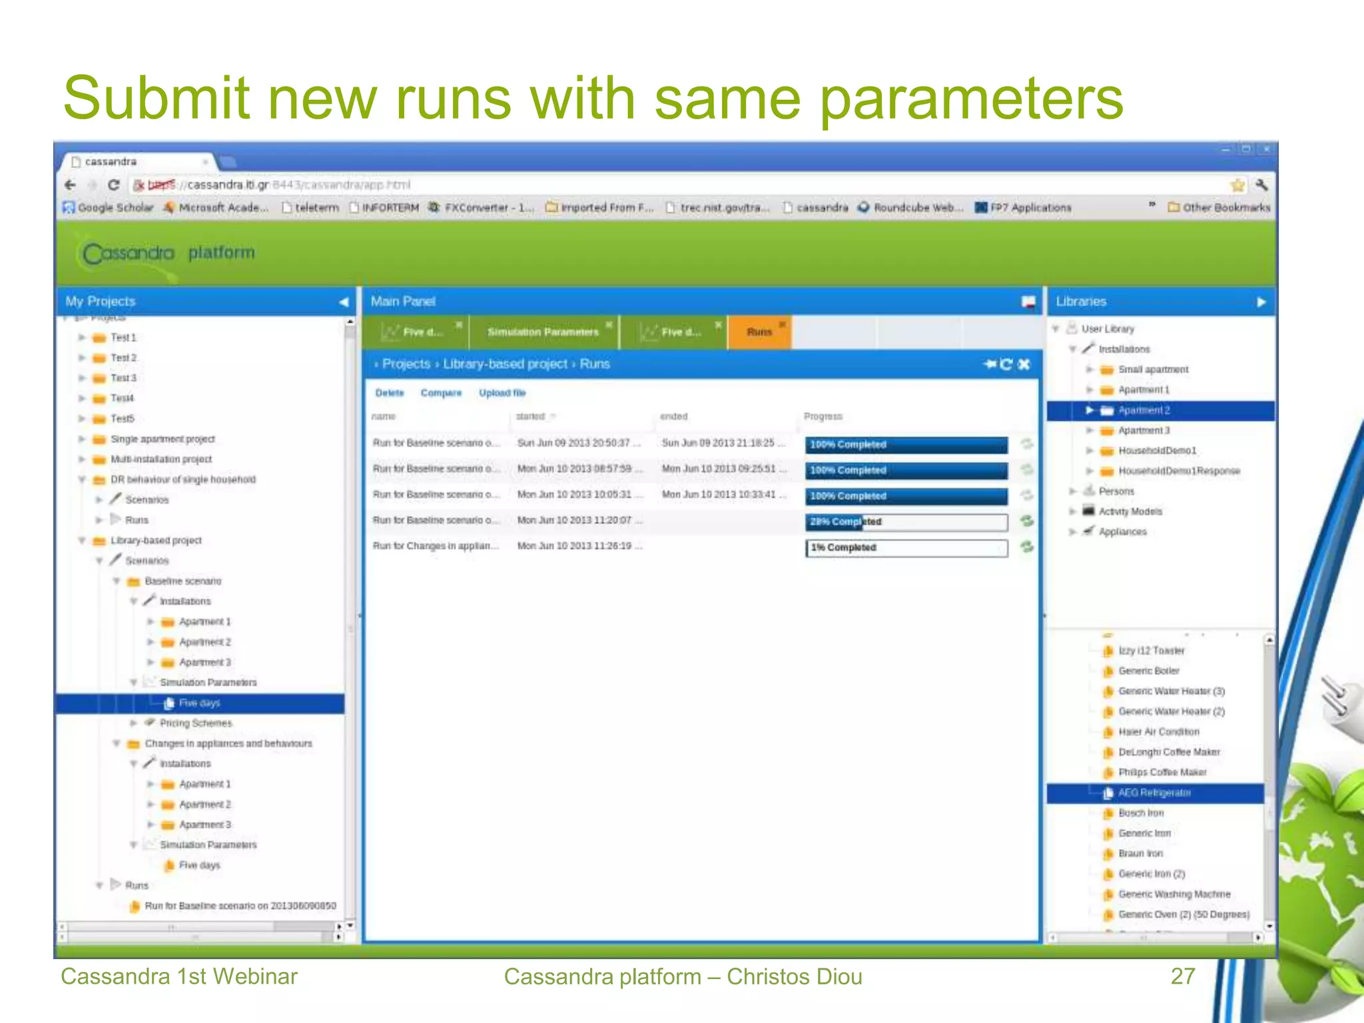
Task: Switch to the second Five d... tab
Action: [x=673, y=332]
